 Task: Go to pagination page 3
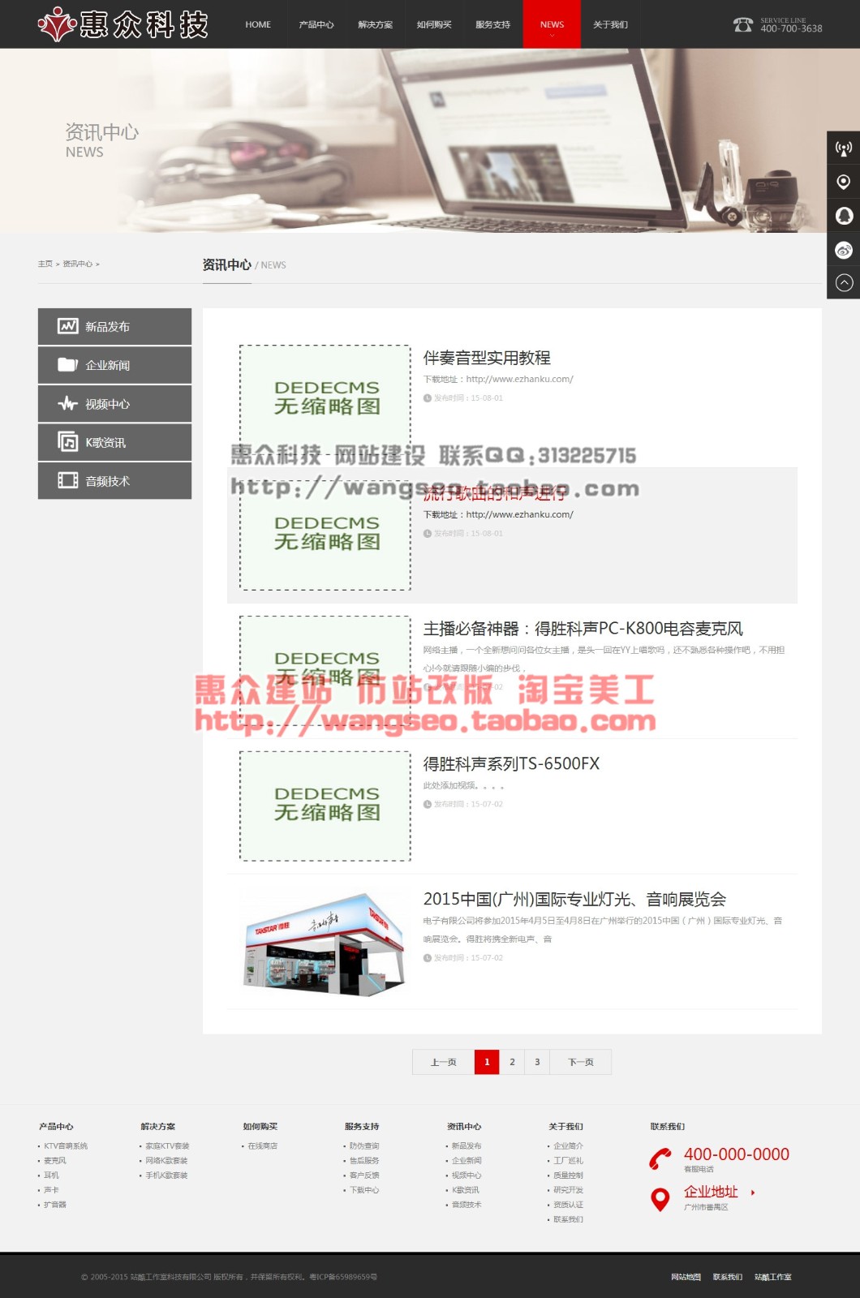537,1062
